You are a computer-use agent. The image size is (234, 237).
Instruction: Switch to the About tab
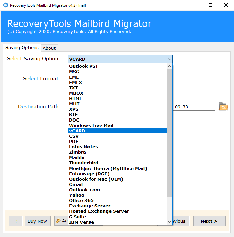(49, 48)
